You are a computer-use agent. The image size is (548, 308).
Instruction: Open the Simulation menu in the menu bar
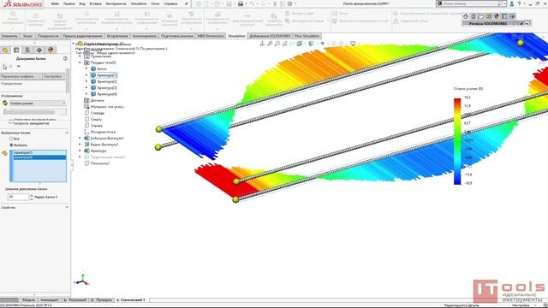(x=139, y=3)
